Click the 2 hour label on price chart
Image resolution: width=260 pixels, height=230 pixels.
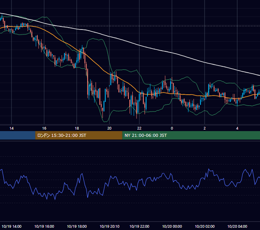[x=205, y=128]
